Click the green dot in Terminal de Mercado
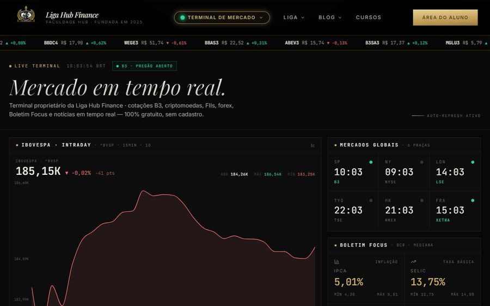Screen dimensions: 490x306 point(182,17)
